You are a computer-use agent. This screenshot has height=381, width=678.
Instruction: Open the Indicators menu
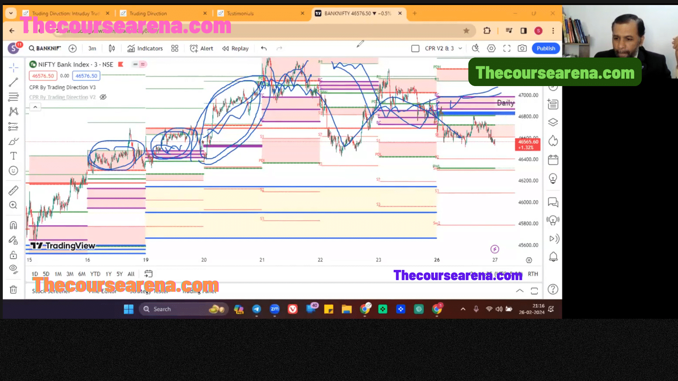145,48
